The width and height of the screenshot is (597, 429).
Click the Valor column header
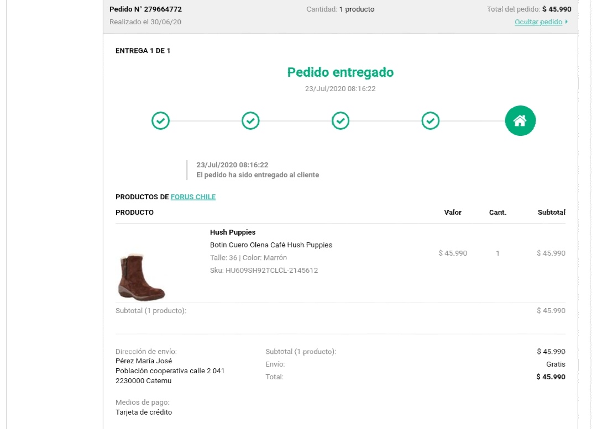[453, 212]
